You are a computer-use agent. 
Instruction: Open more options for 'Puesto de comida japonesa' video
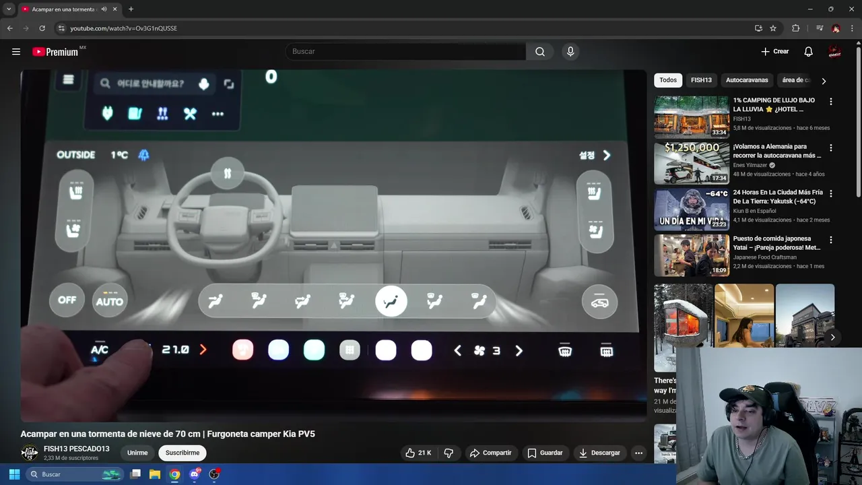tap(830, 240)
